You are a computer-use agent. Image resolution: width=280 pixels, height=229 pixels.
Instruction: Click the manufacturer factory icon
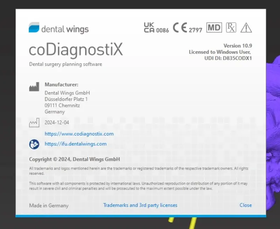34,87
